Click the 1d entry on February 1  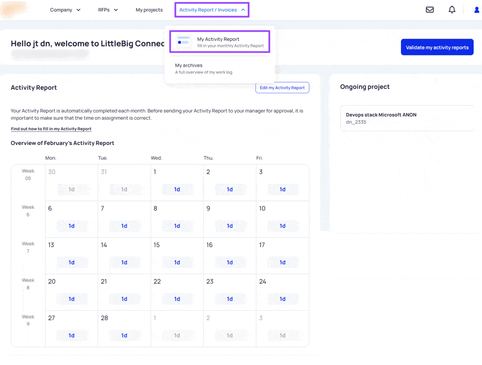click(x=177, y=189)
